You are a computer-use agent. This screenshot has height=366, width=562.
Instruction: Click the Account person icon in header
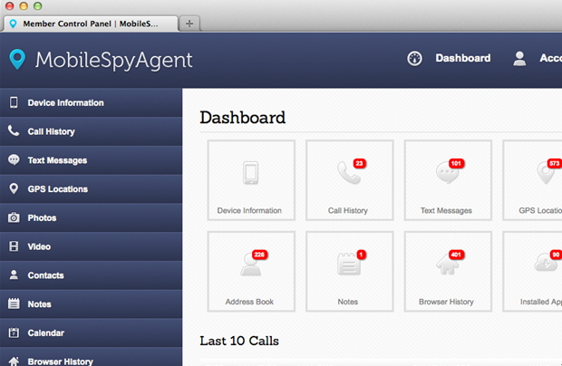tap(519, 58)
